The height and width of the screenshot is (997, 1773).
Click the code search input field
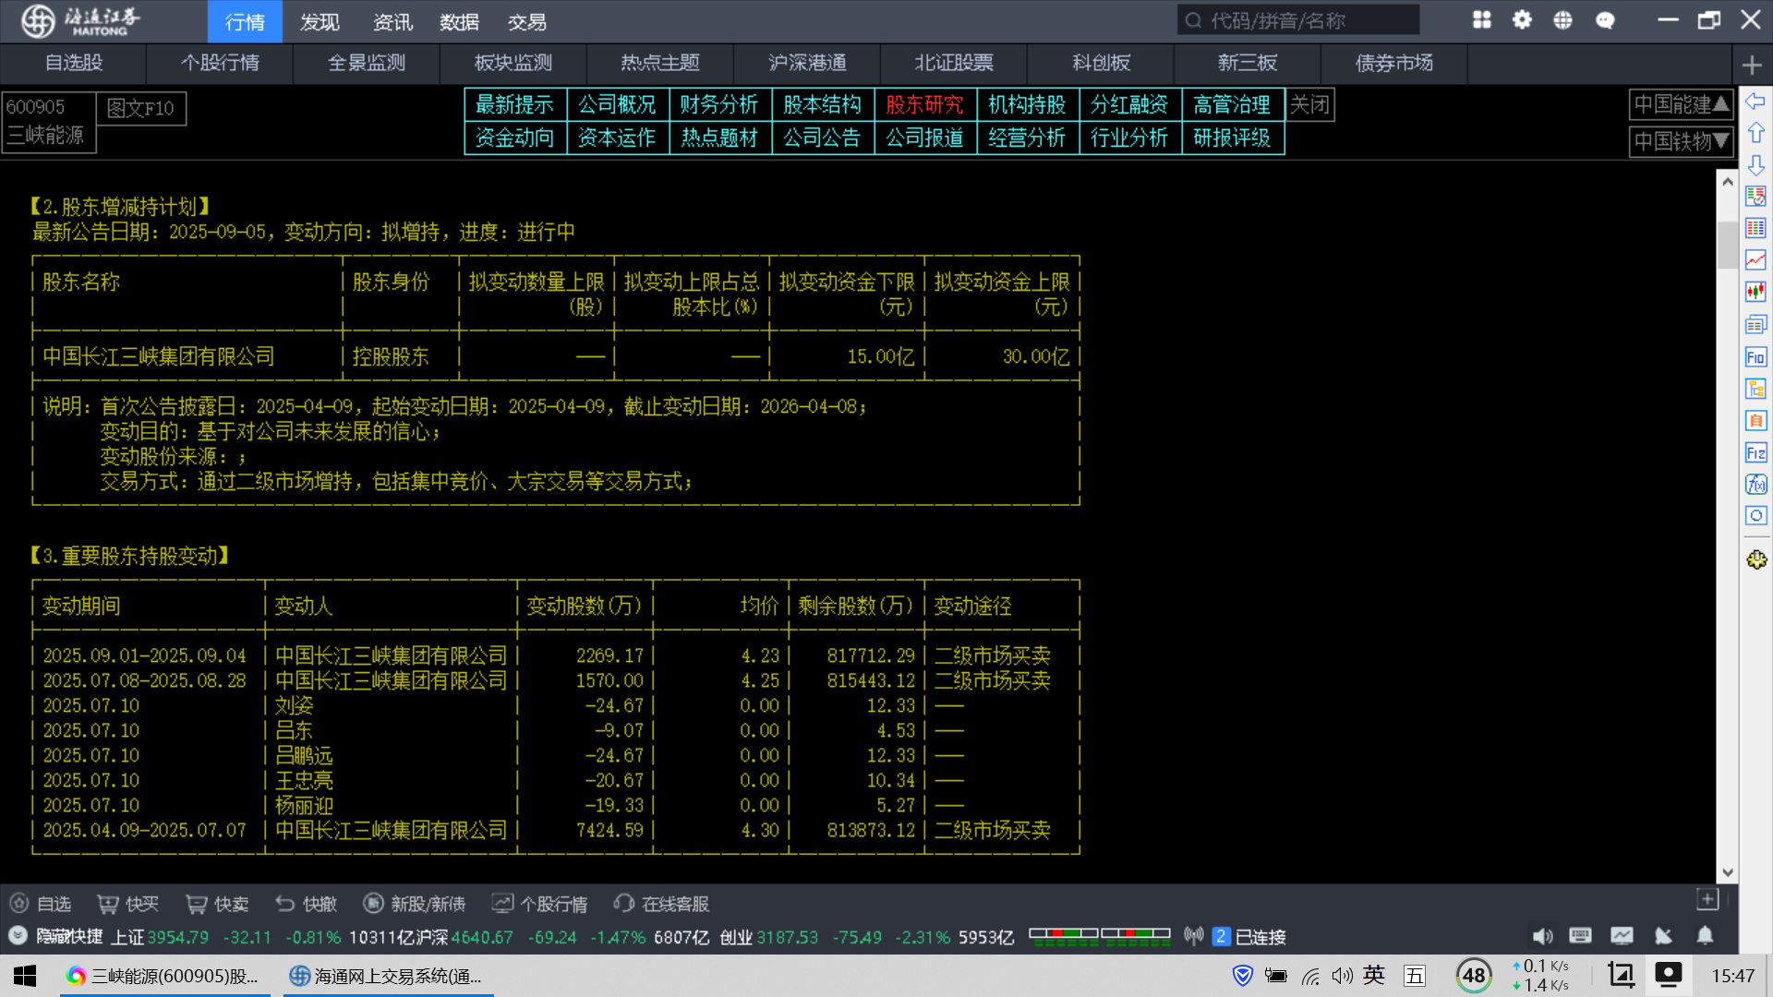[1297, 20]
